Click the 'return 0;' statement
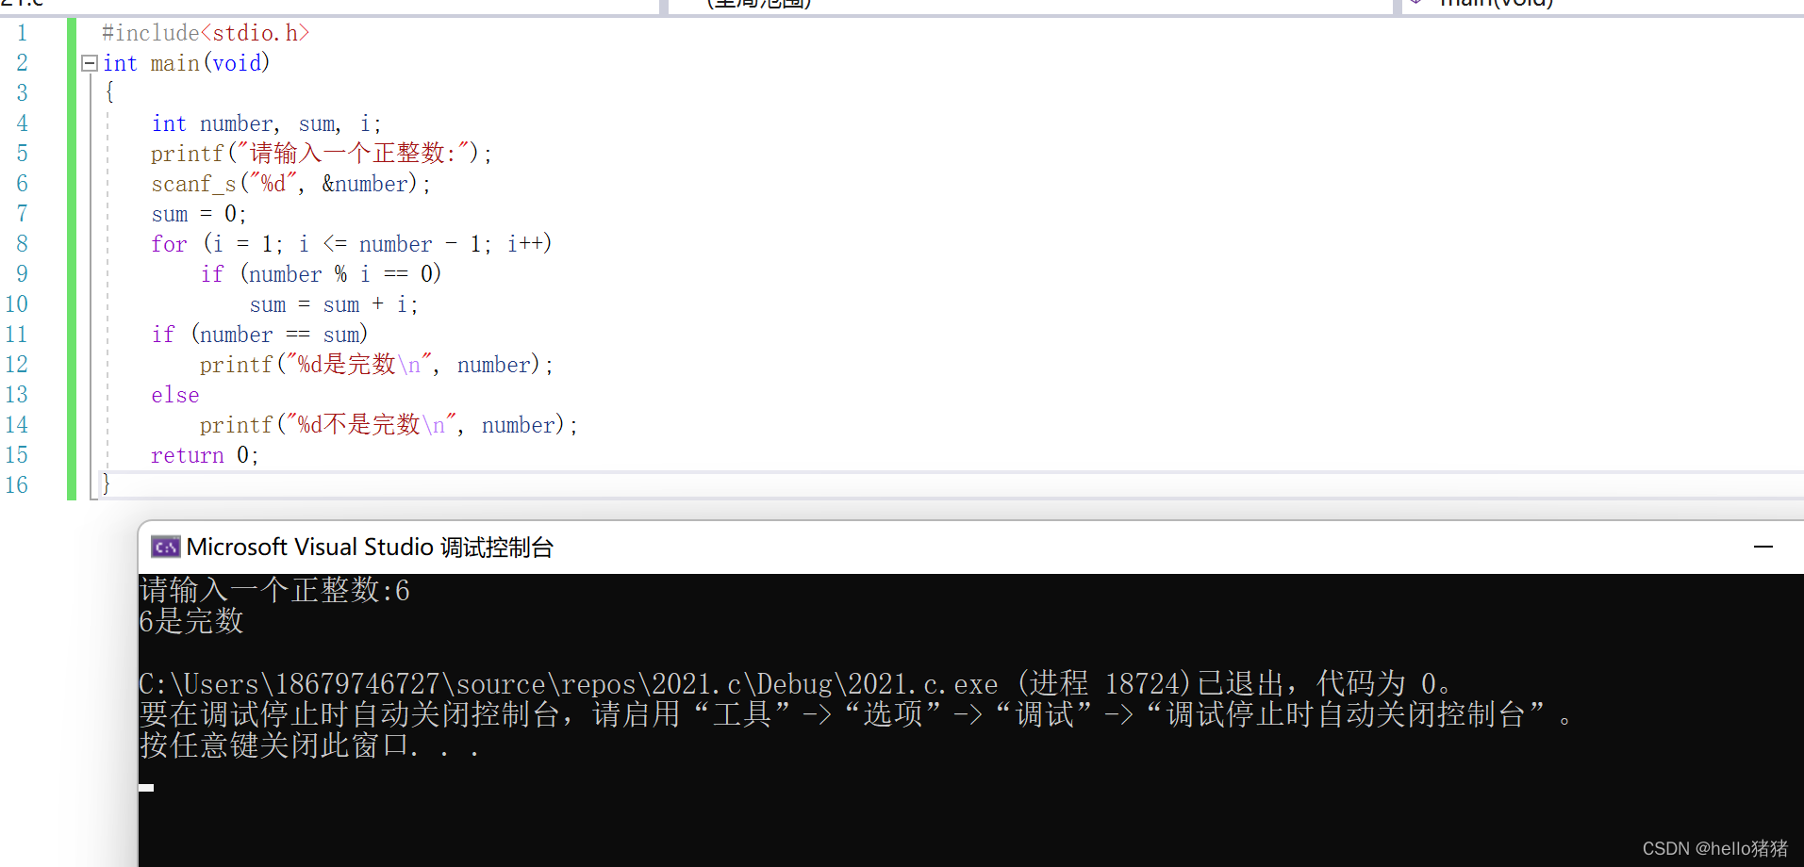The width and height of the screenshot is (1804, 867). [x=205, y=455]
